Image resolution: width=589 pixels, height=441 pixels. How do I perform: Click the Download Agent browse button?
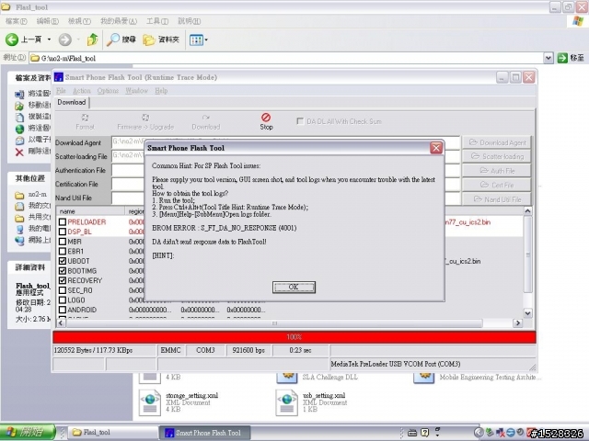[497, 142]
